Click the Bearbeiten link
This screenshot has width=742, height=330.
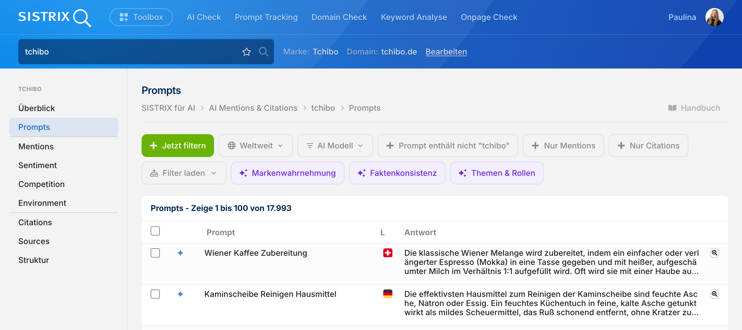pos(446,52)
